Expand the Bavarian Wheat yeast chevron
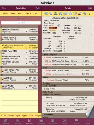The image size is (94, 125). [91, 80]
